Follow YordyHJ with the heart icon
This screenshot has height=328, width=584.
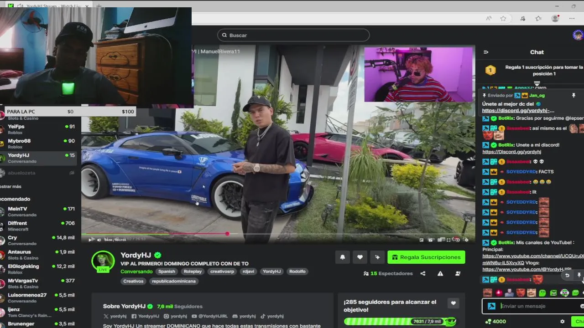(360, 257)
